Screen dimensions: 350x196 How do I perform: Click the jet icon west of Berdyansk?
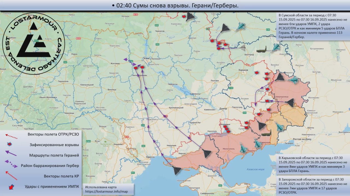[x=243, y=148]
